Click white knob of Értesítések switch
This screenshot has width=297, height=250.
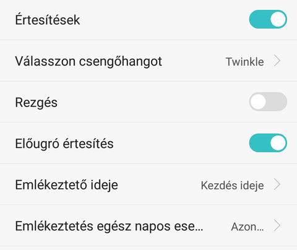pyautogui.click(x=278, y=19)
